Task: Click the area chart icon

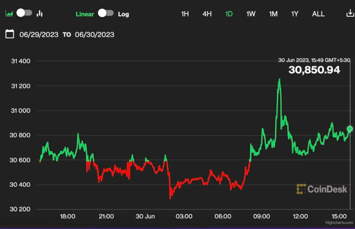Action: click(9, 13)
